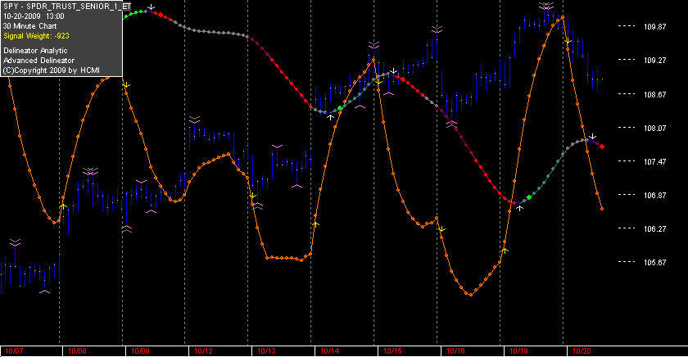
Task: Click the red diamond at end of signal line
Action: click(x=602, y=147)
